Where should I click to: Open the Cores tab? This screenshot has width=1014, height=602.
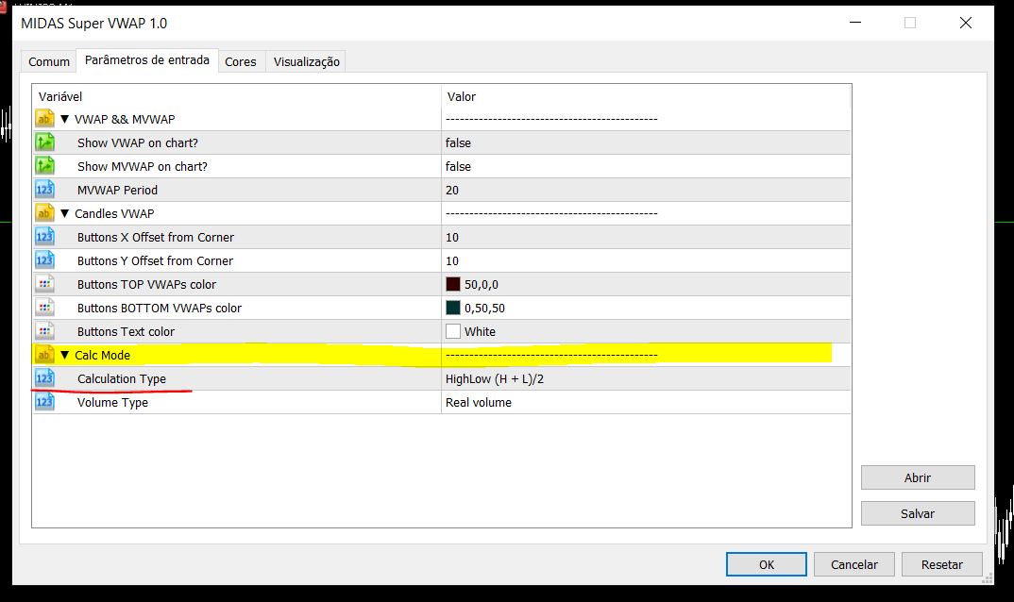(x=241, y=61)
